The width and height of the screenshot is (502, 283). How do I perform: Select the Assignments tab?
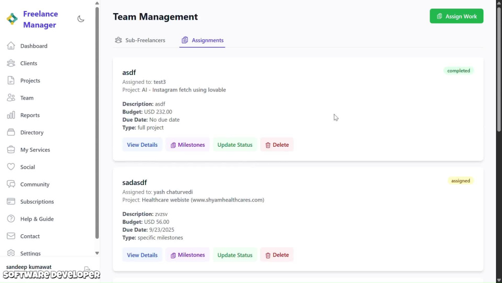click(202, 40)
